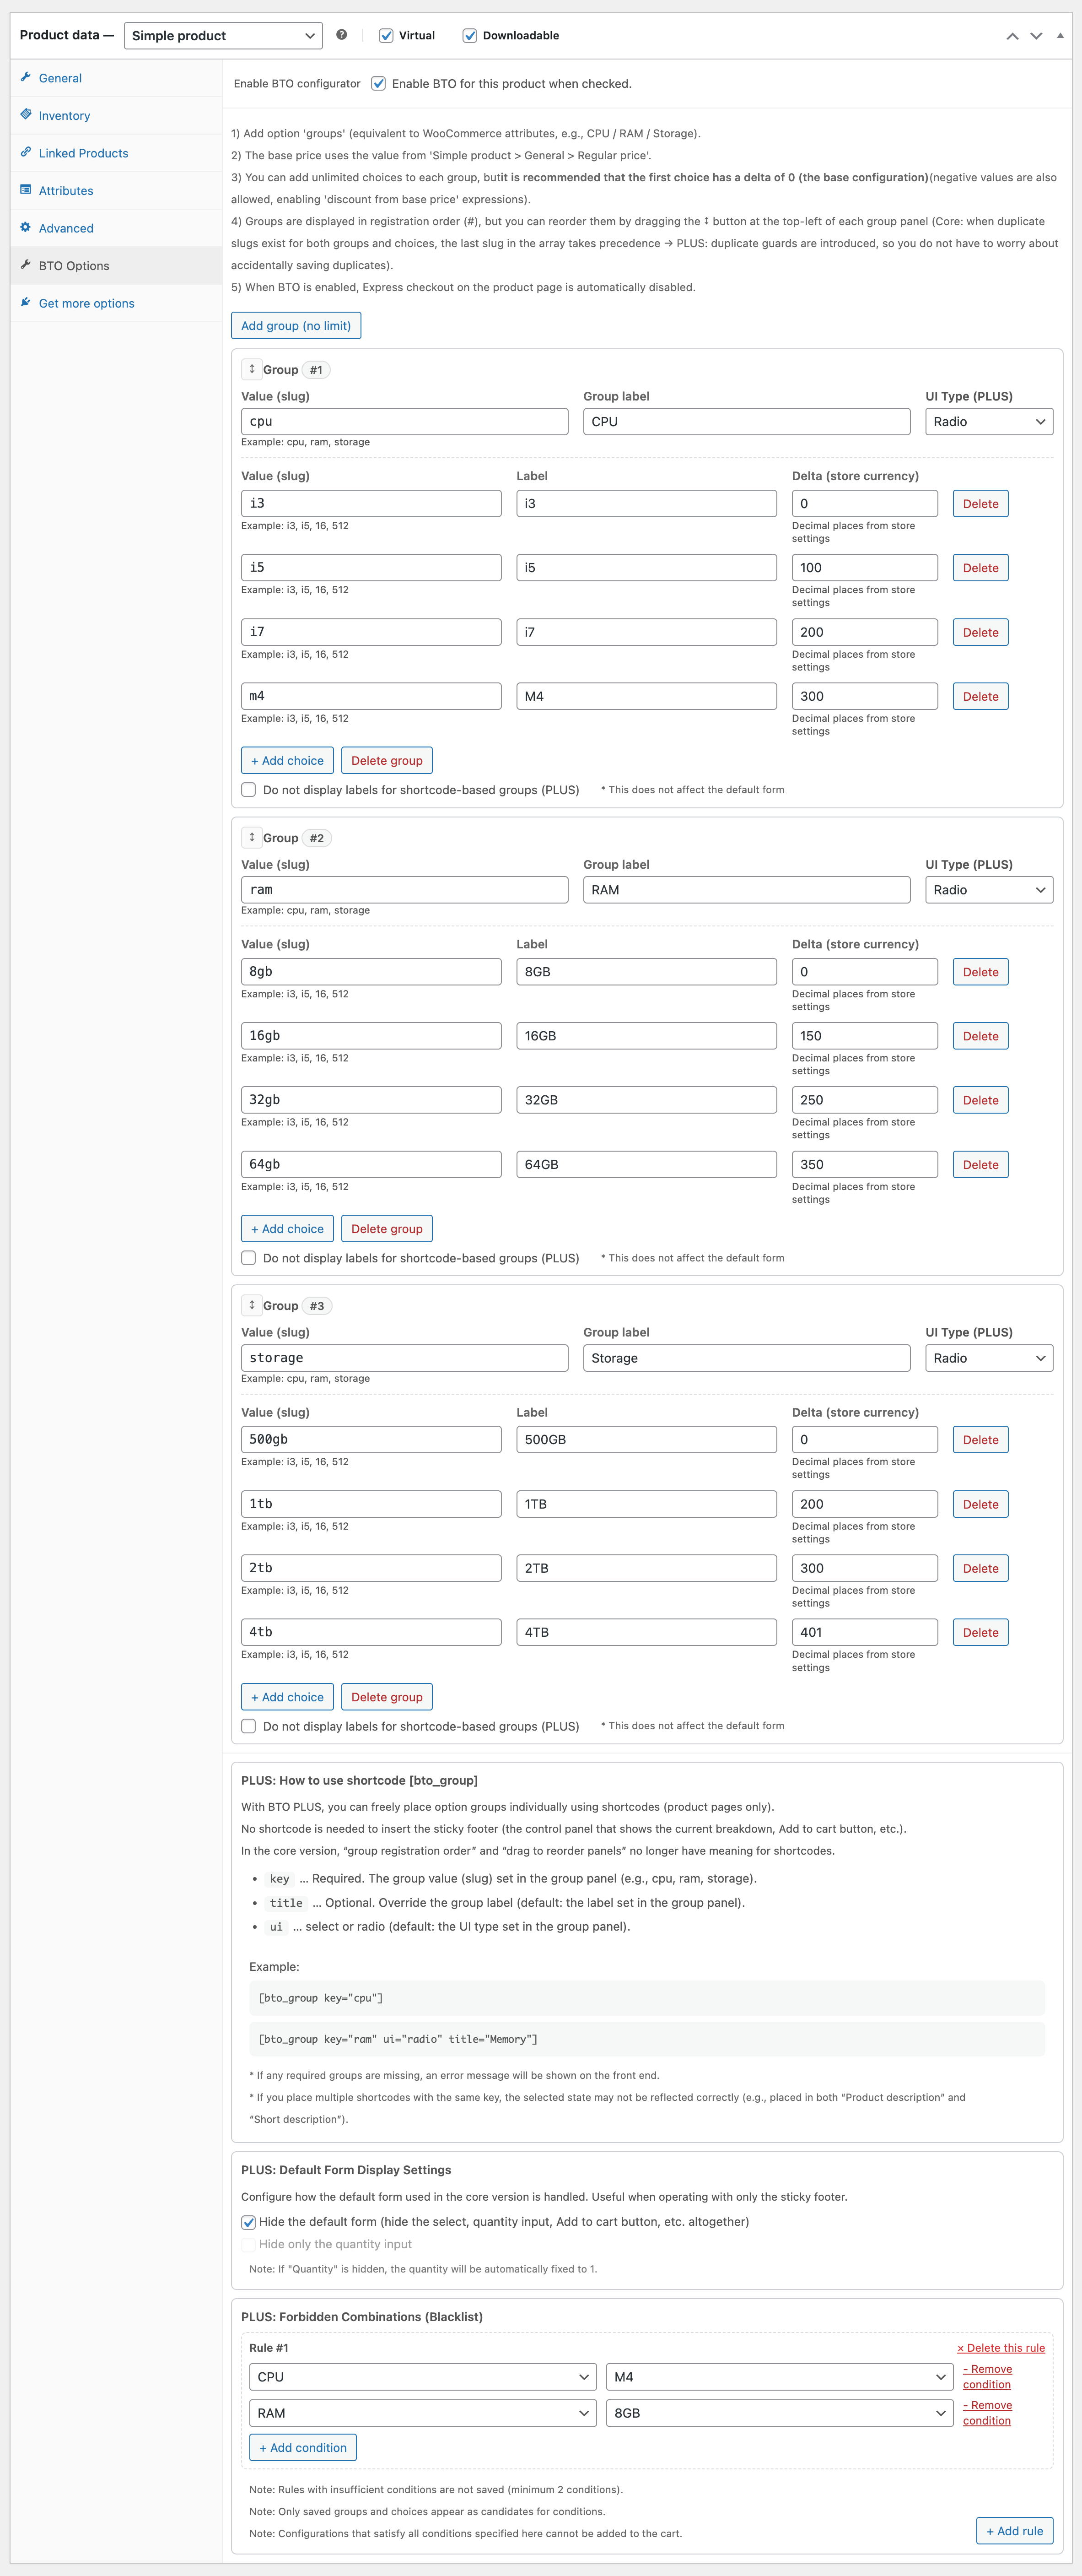Click the move panel down arrow icon

(1036, 36)
